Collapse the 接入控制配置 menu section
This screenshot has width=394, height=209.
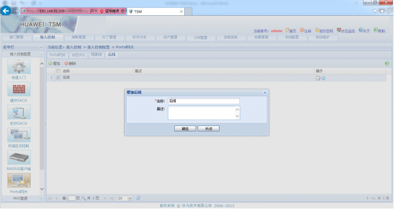[41, 54]
